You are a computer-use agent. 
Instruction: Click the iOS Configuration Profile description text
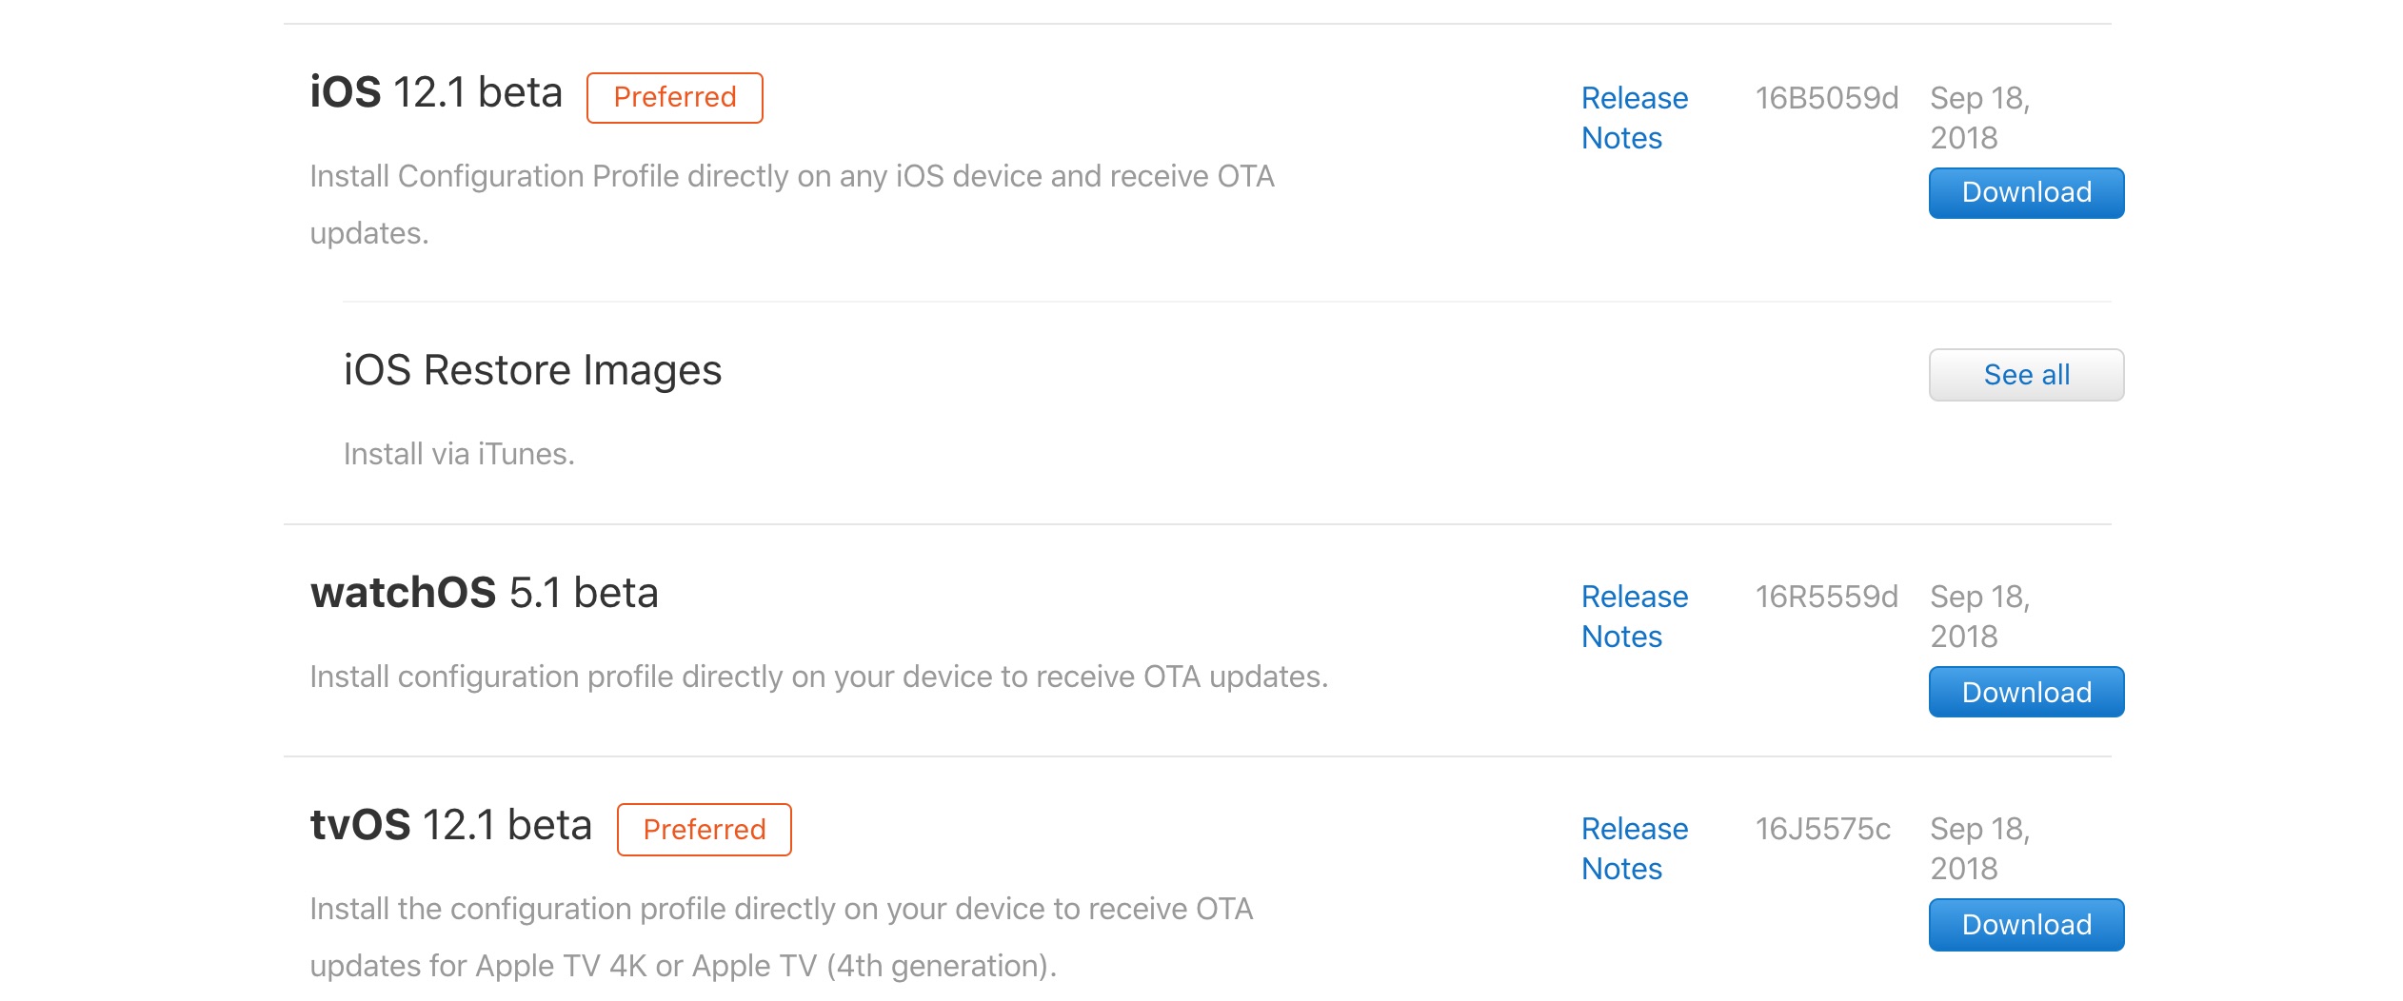tap(791, 177)
